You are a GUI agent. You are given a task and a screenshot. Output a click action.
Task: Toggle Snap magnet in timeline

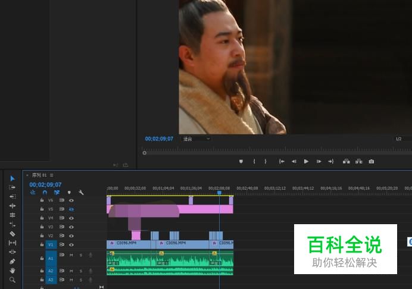pos(45,193)
